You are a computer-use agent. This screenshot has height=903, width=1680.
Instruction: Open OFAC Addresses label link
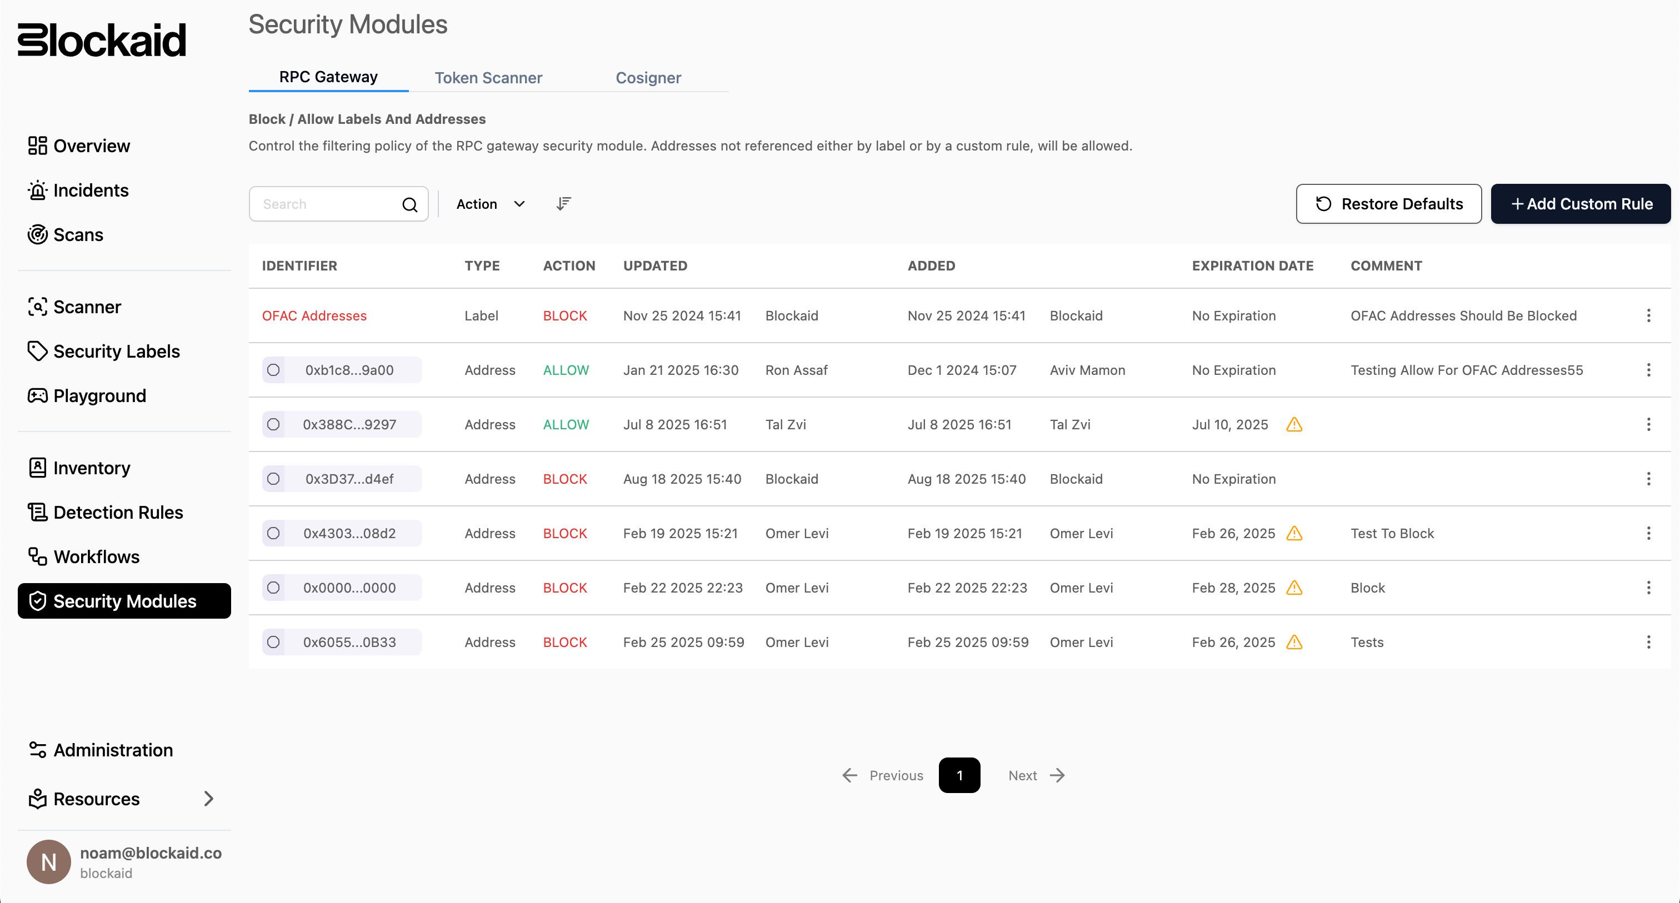314,315
